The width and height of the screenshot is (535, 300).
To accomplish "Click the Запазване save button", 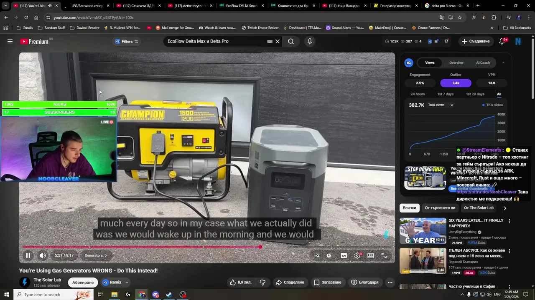I will (x=328, y=282).
